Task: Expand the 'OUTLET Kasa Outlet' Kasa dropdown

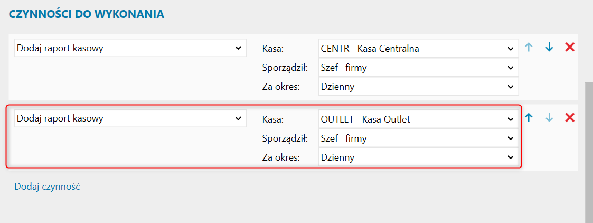Action: (x=418, y=119)
